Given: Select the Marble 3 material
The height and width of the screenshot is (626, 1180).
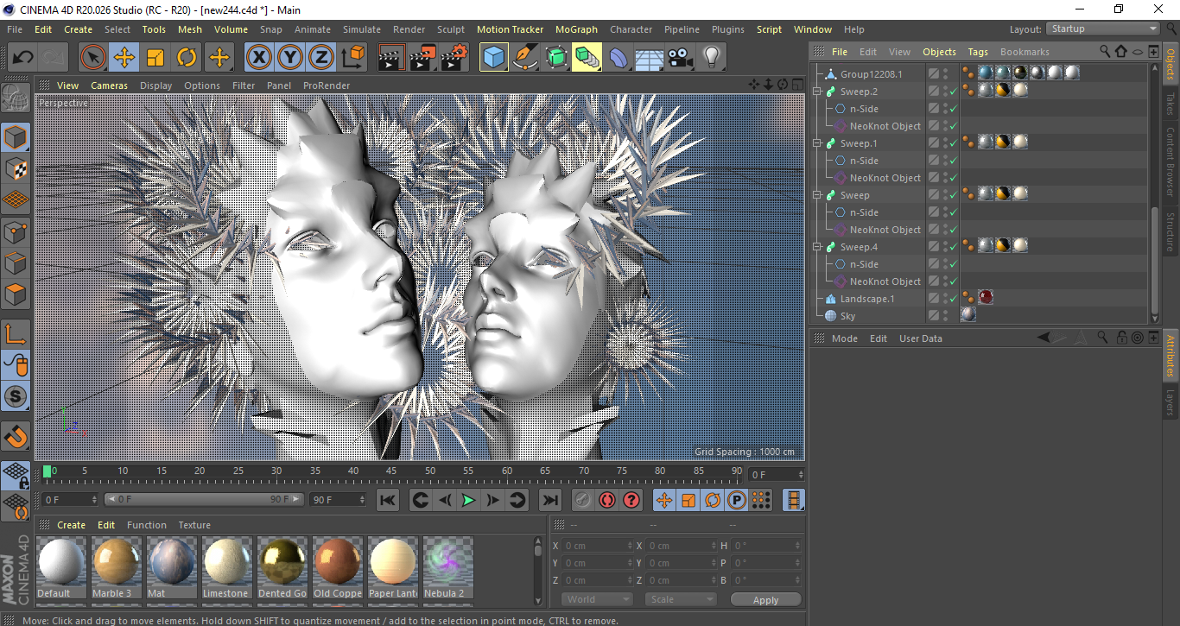Looking at the screenshot, I should coord(116,567).
